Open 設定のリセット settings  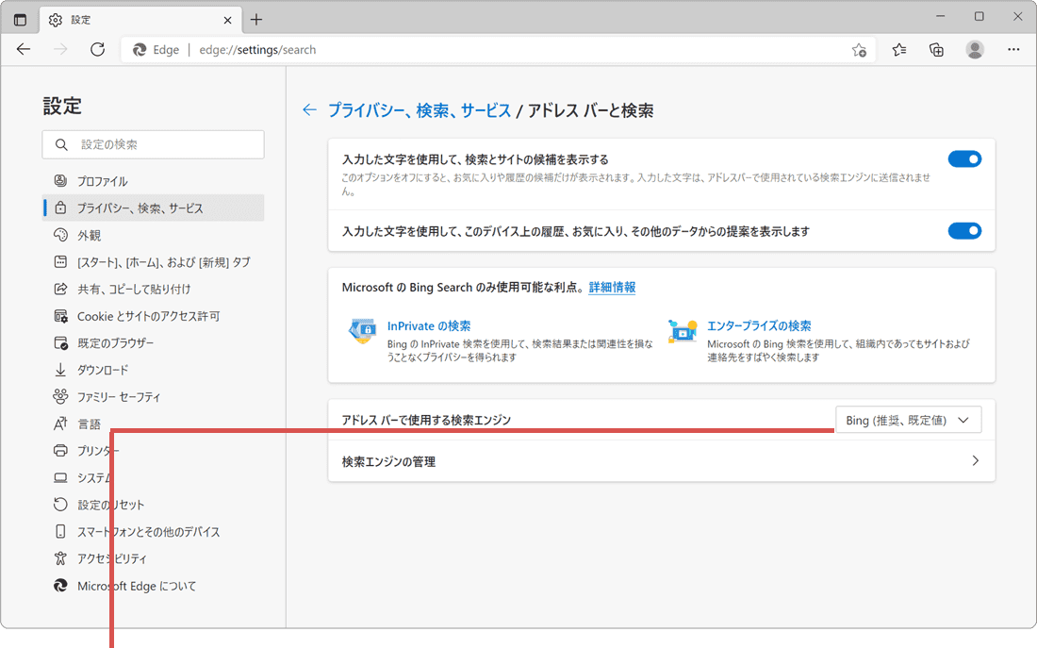pyautogui.click(x=153, y=505)
